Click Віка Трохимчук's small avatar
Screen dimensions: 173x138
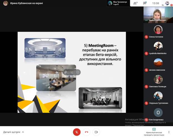(110, 3)
